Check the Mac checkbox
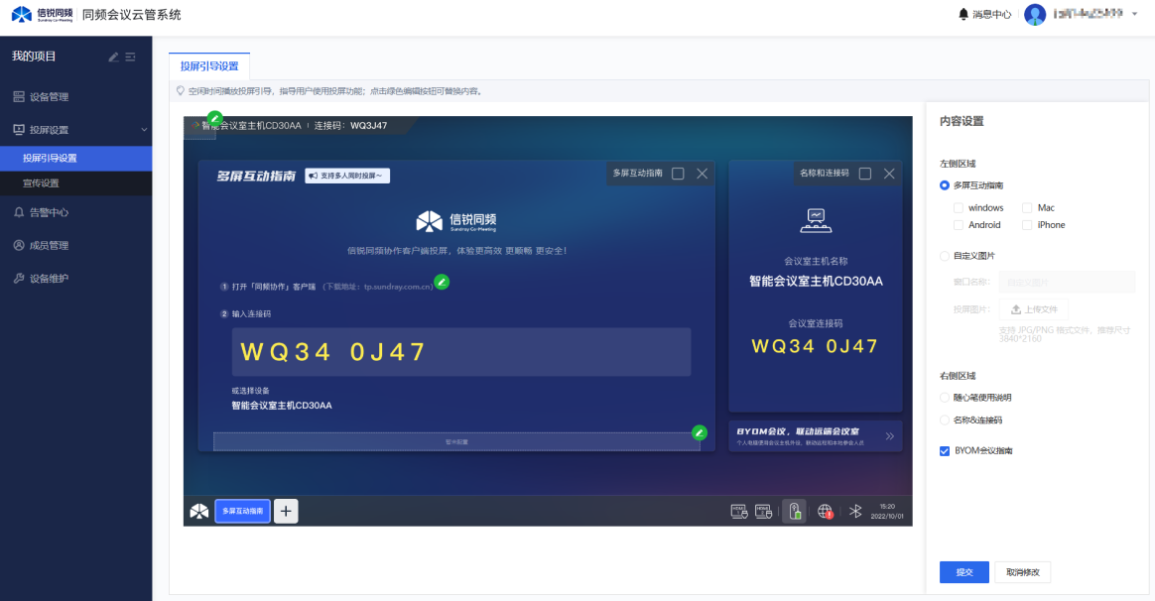 pos(1027,207)
